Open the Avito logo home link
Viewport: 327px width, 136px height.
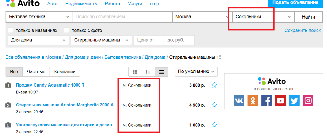[x=23, y=3]
